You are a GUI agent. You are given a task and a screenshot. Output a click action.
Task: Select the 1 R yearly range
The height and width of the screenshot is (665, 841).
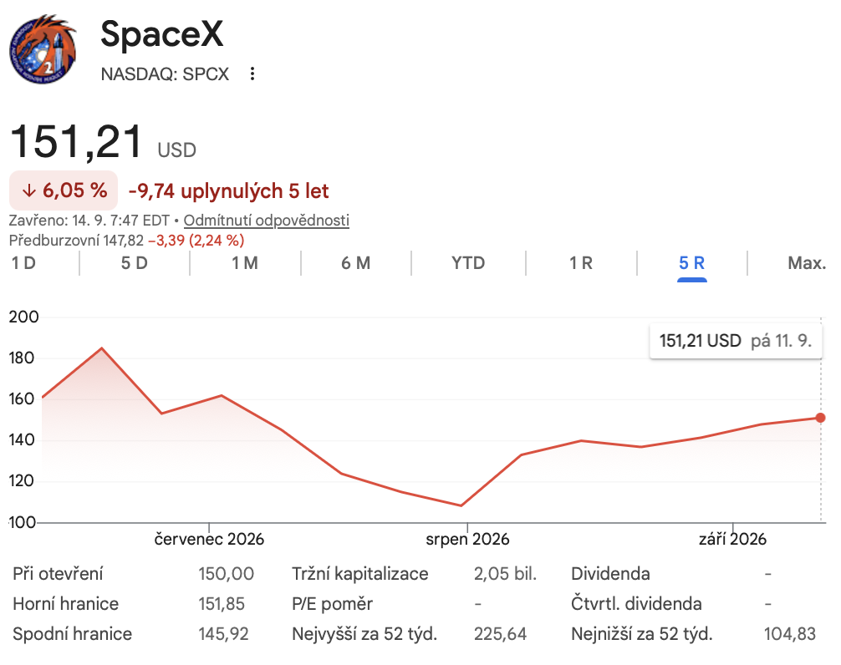tap(581, 263)
